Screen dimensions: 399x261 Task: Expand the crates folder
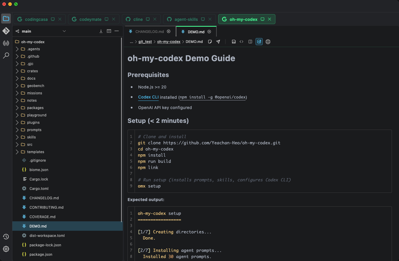click(17, 71)
